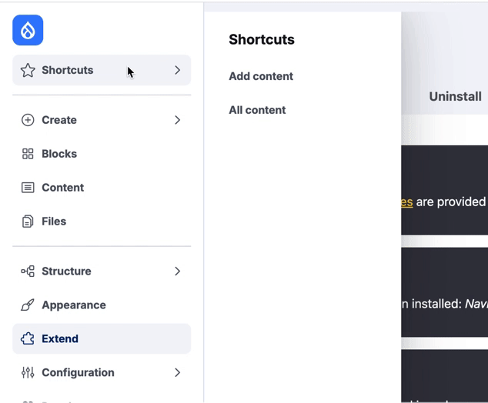Click the Content list icon

pos(28,188)
